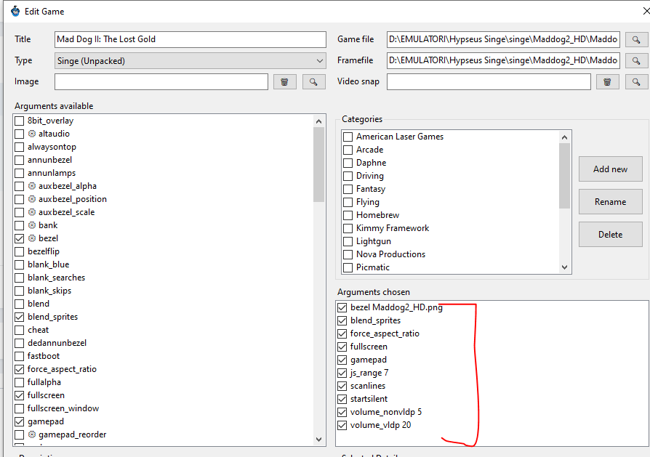
Task: Uncheck fullscreen in Arguments available
Action: (x=19, y=395)
